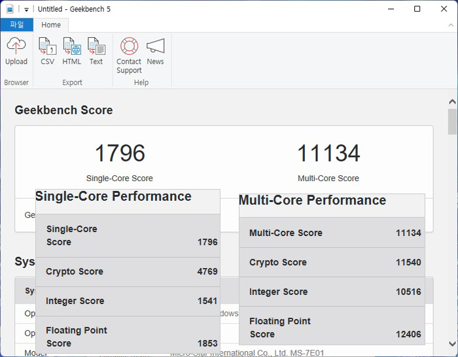Screen dimensions: 458x357
Task: Upload results to Geekbench Browser
Action: tap(16, 52)
